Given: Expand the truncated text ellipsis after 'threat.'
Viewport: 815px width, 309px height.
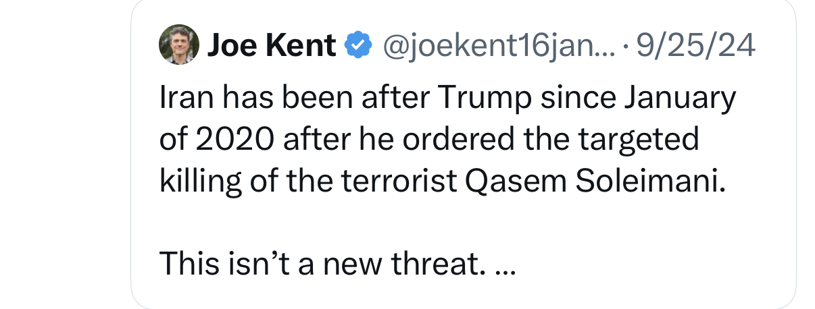Looking at the screenshot, I should (x=505, y=264).
